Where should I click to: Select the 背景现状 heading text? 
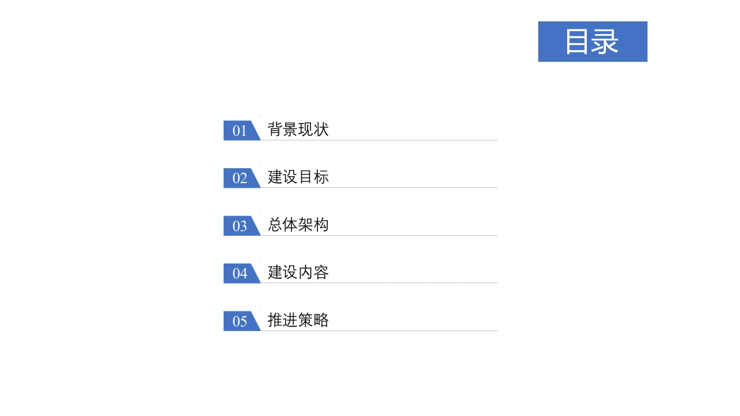click(298, 129)
